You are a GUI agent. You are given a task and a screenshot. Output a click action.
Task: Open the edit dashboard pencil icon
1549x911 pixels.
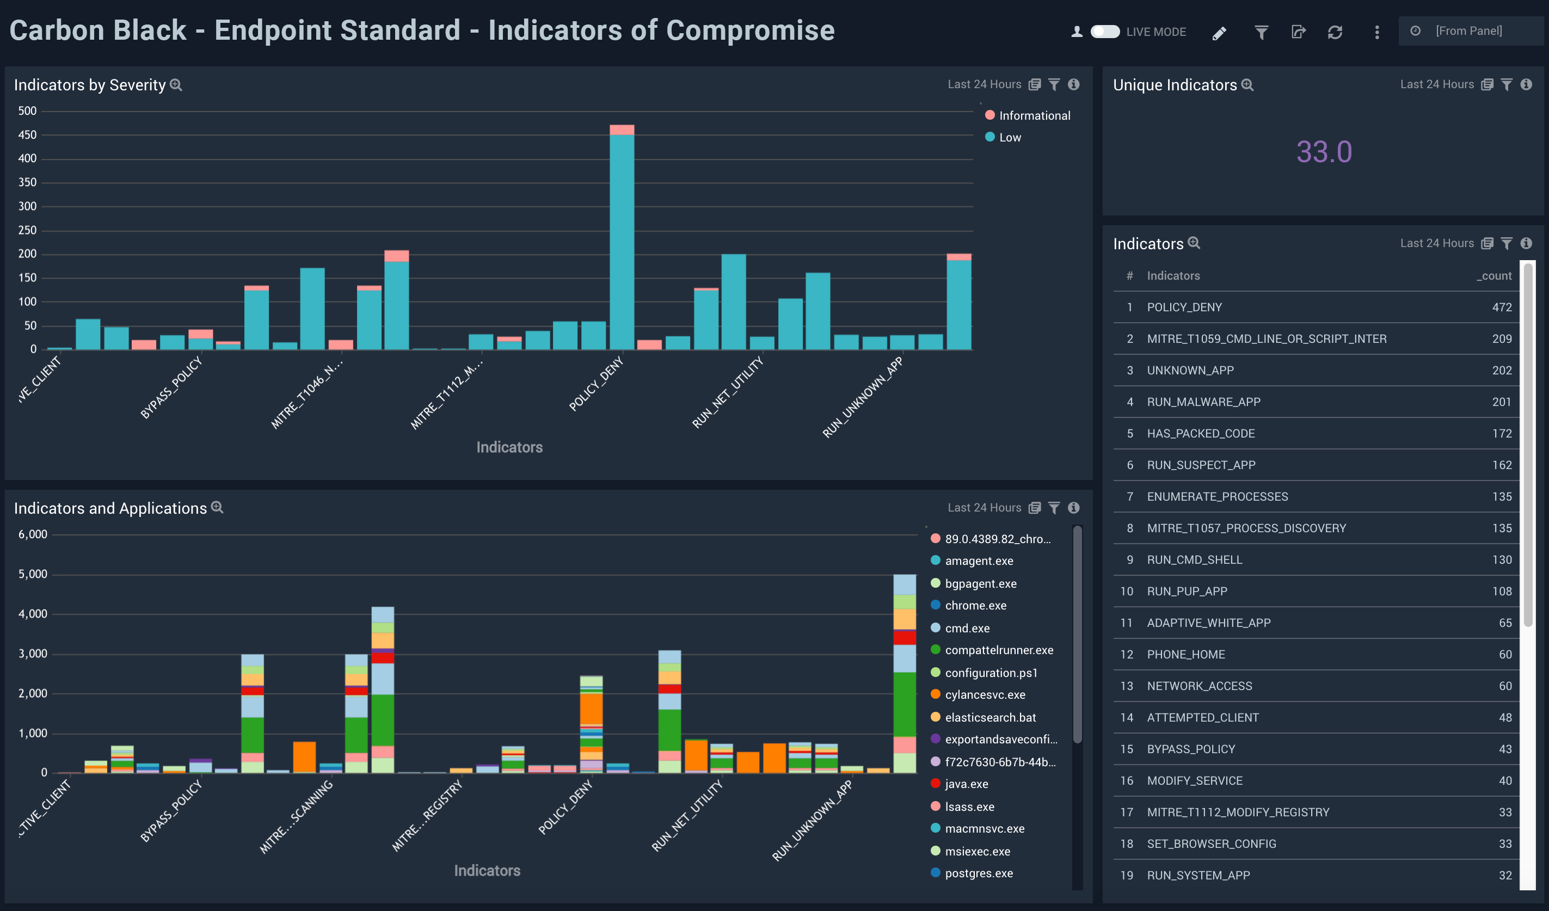pos(1220,32)
